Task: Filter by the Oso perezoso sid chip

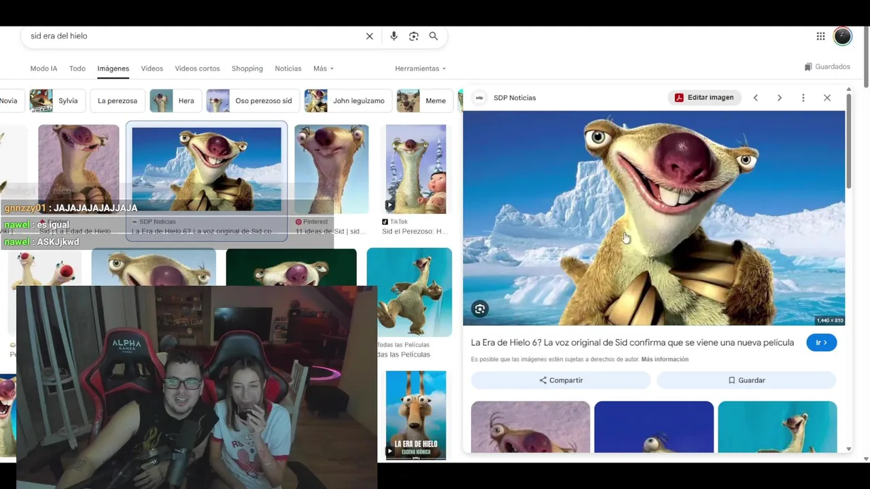Action: [x=253, y=101]
